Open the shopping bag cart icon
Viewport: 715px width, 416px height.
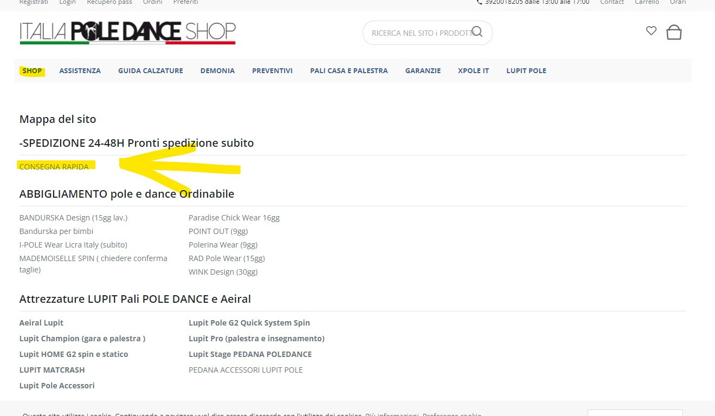coord(674,32)
